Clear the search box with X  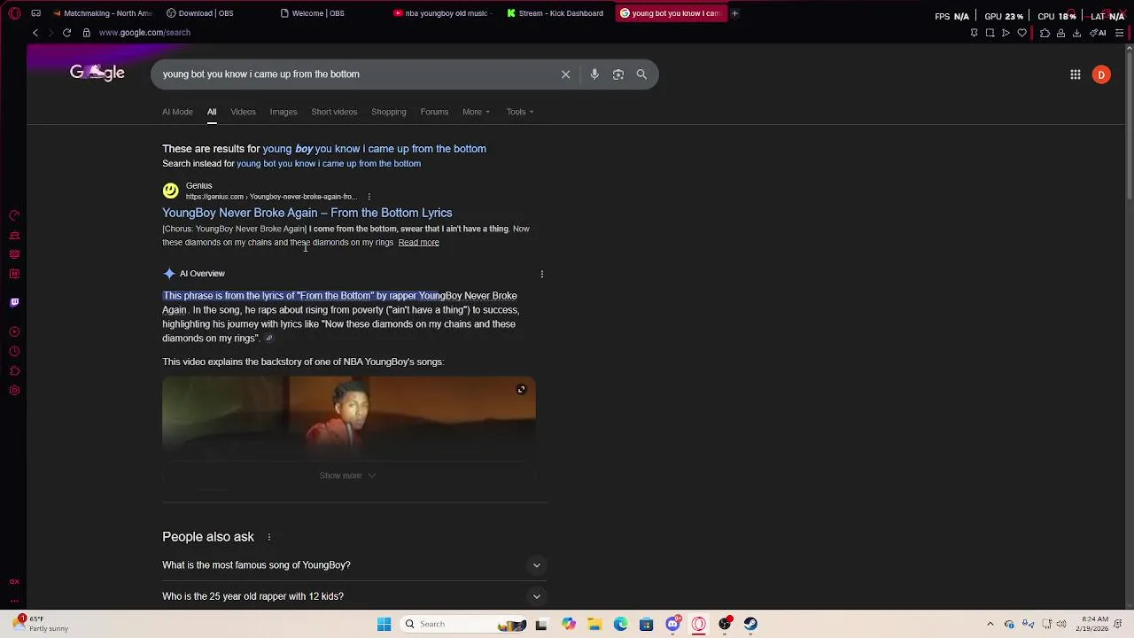[565, 74]
